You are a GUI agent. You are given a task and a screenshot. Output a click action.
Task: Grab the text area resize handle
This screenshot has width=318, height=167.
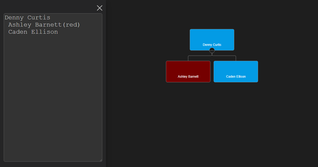coord(101,160)
